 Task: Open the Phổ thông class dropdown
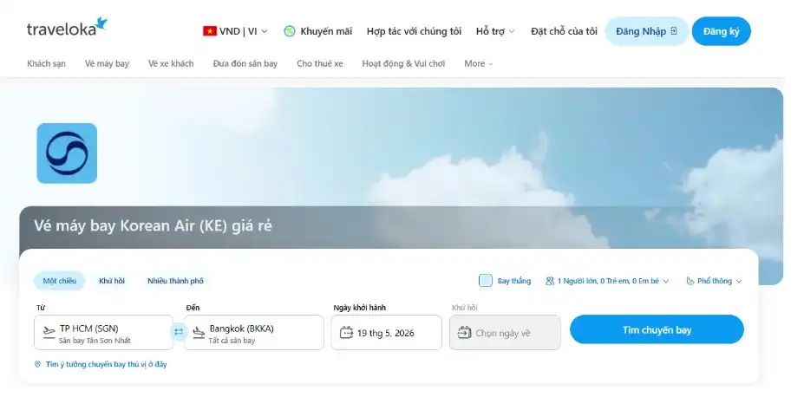point(715,281)
